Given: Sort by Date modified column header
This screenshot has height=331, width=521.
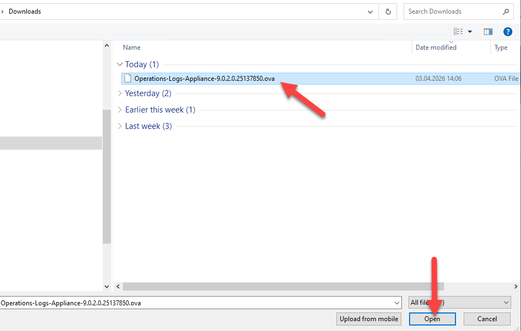Looking at the screenshot, I should (x=436, y=48).
